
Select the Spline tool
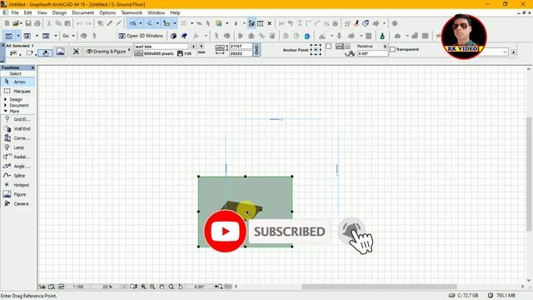click(17, 176)
